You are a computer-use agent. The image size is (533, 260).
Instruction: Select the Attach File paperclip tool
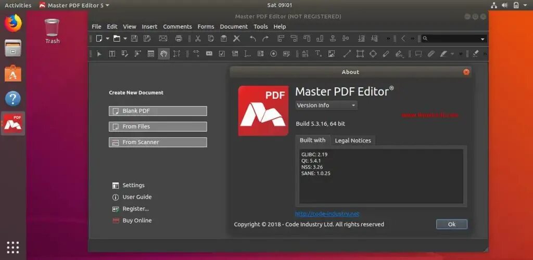click(x=431, y=54)
